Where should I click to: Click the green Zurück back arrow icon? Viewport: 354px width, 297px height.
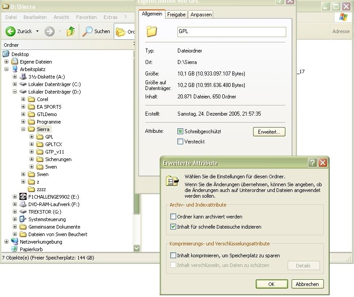tap(11, 31)
